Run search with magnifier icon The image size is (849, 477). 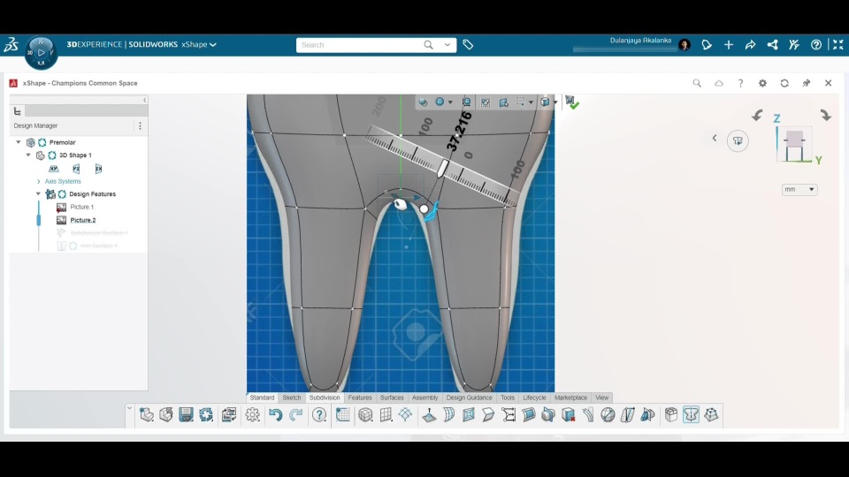point(428,45)
